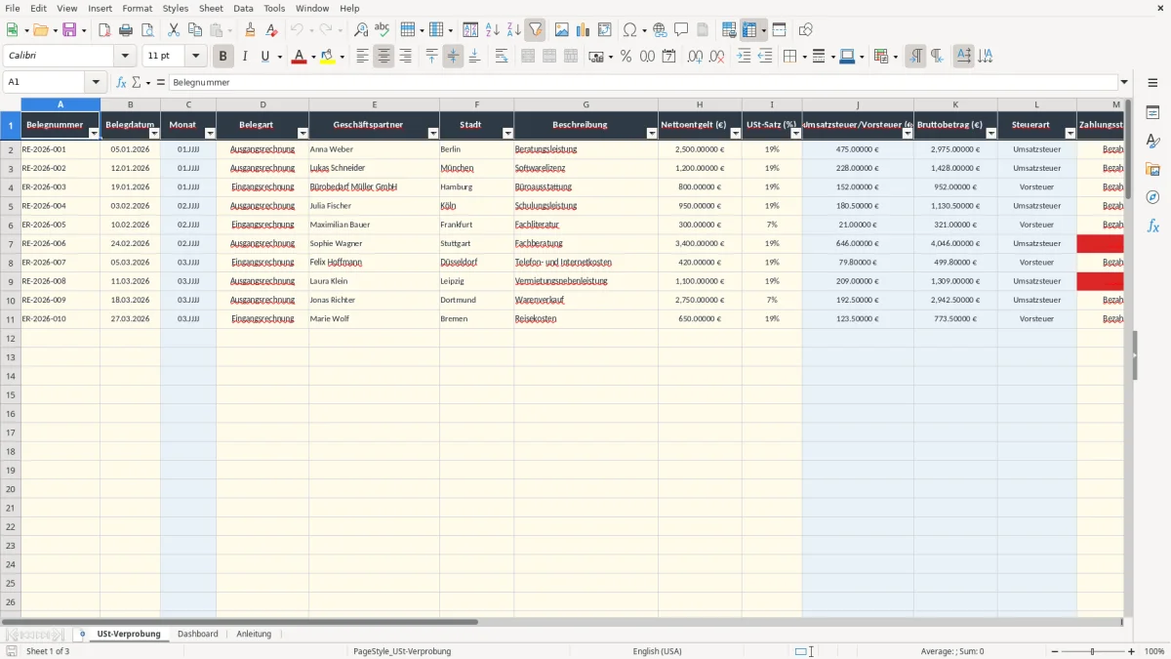Open Stadt column filter dropdown
The width and height of the screenshot is (1171, 659).
507,134
